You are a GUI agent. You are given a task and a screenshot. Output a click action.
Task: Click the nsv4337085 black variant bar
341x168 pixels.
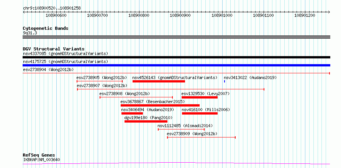click(176, 57)
